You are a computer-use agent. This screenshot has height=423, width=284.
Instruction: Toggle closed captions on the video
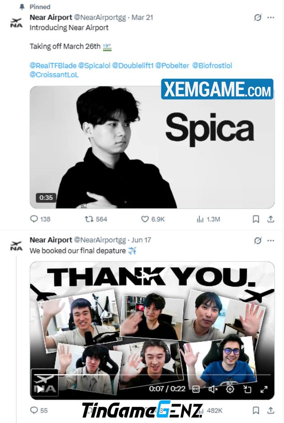196,389
